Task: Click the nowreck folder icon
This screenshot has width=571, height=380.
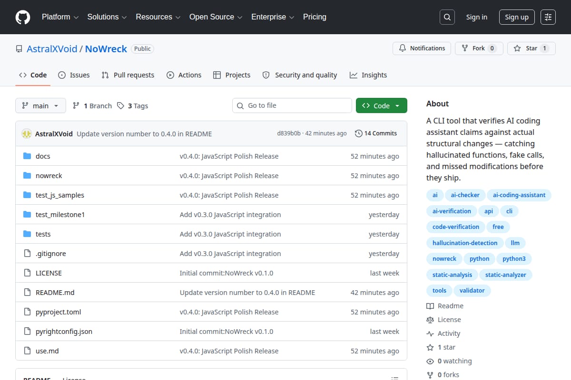Action: (27, 176)
